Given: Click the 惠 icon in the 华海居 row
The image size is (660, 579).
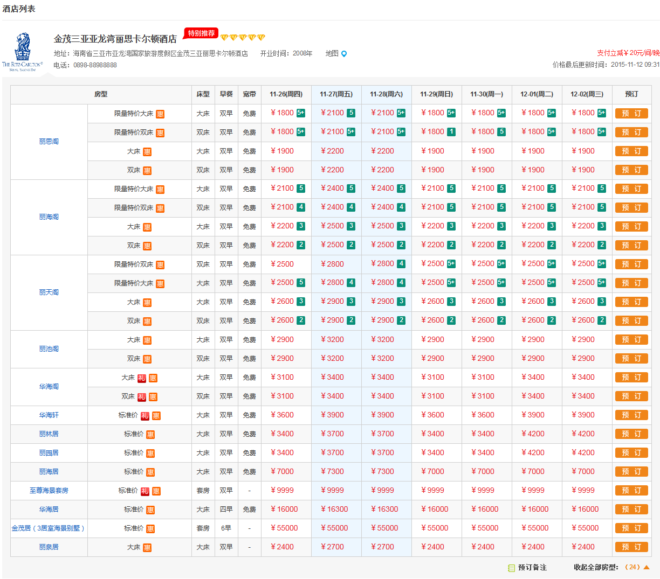Looking at the screenshot, I should [150, 510].
